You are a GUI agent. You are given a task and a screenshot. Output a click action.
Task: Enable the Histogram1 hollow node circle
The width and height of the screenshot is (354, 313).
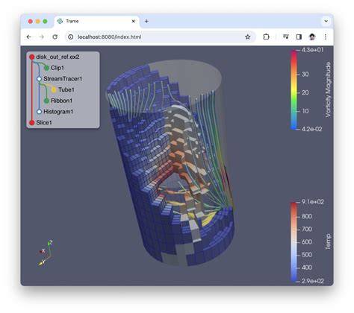click(x=39, y=112)
